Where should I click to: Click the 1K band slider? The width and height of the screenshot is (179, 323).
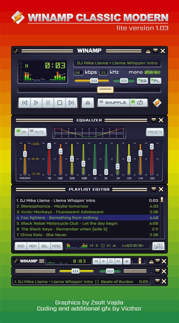point(95,159)
